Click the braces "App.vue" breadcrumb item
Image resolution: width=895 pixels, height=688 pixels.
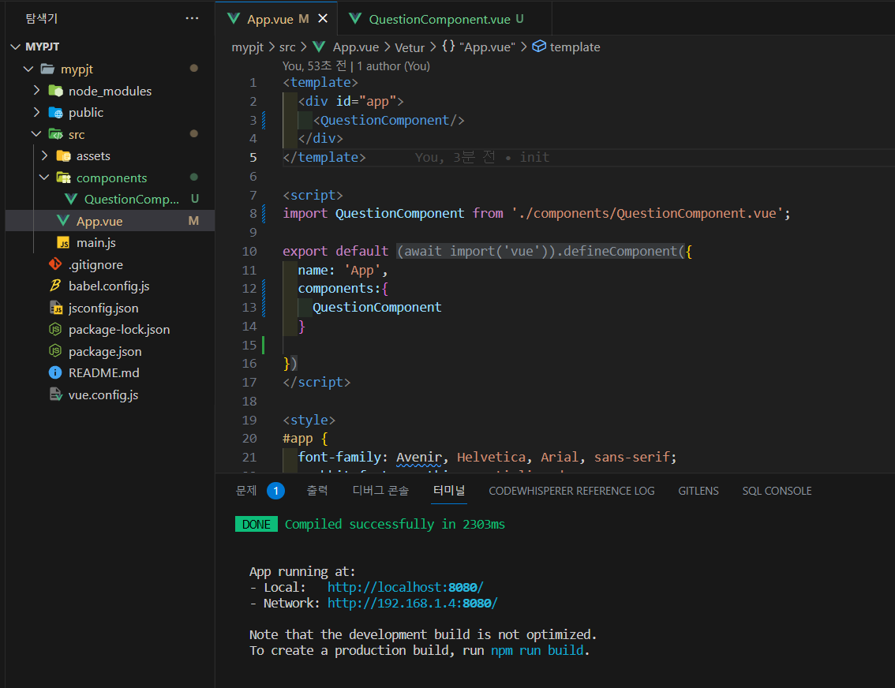(478, 47)
